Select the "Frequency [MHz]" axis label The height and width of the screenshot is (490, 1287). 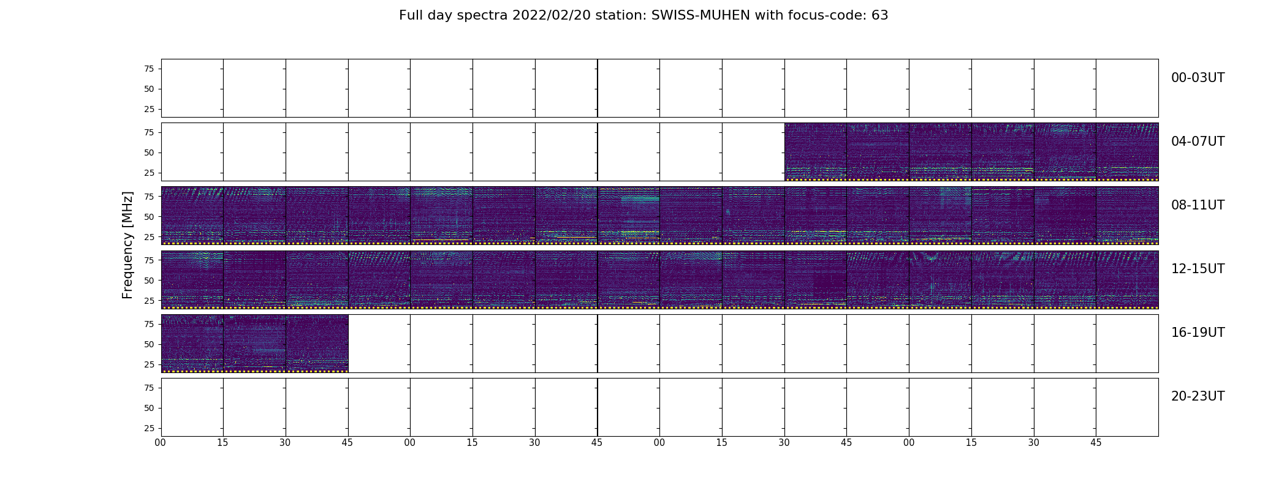[x=127, y=245]
